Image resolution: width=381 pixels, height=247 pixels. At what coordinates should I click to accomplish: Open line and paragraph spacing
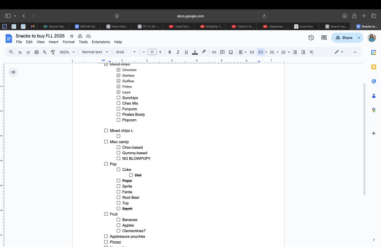(252, 52)
